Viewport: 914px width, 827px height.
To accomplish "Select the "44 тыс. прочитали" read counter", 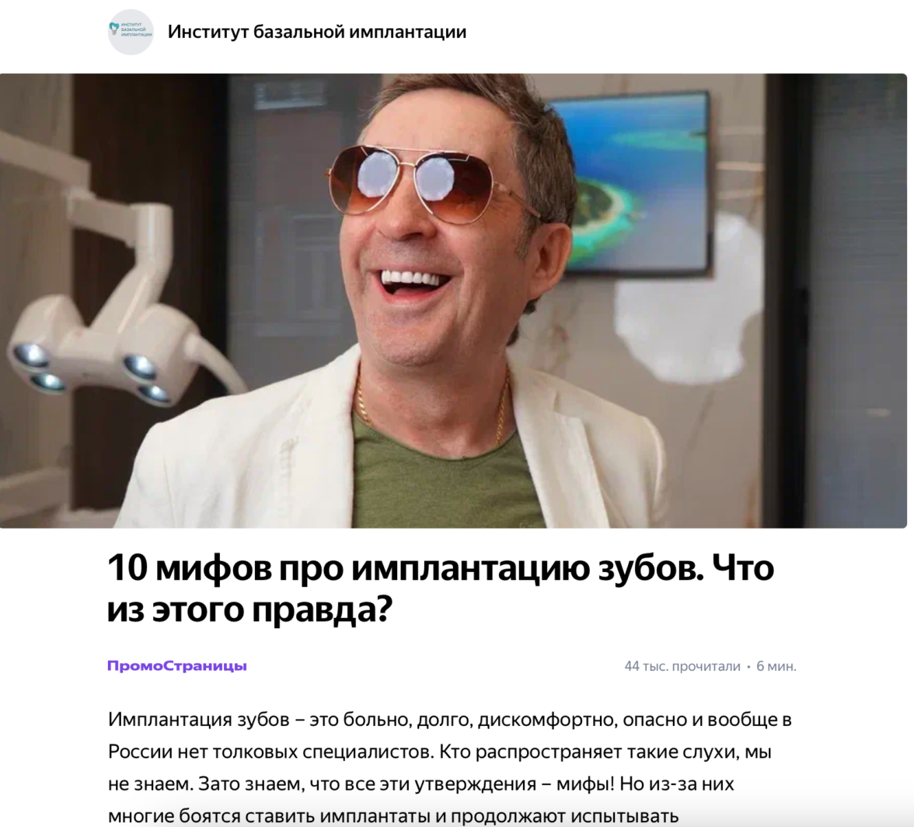I will 682,666.
